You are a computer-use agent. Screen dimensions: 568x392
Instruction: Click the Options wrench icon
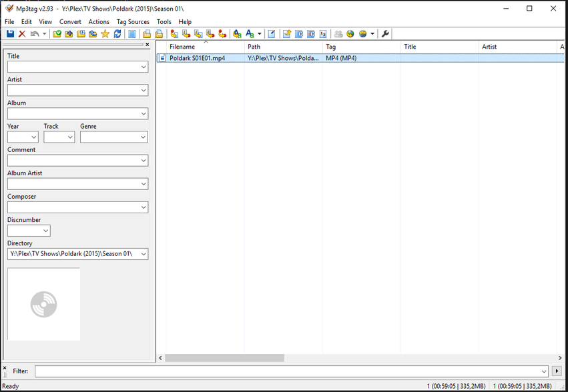(385, 33)
